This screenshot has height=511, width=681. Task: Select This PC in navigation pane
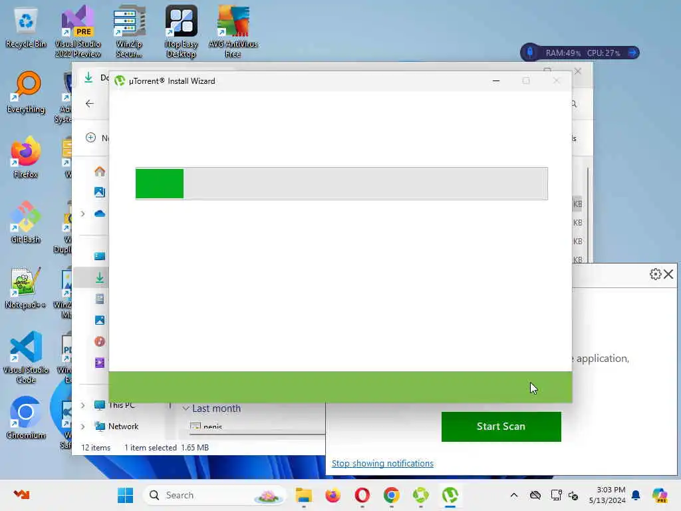pos(114,405)
